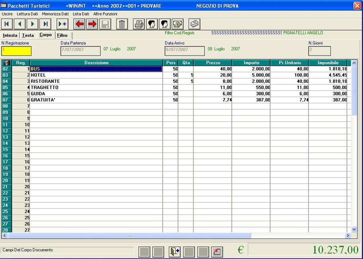Open the Altre Funzioni menu

tap(105, 14)
